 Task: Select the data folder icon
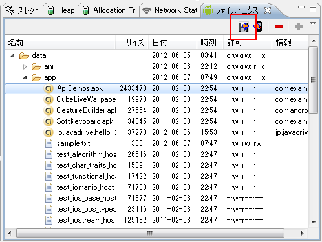point(24,55)
